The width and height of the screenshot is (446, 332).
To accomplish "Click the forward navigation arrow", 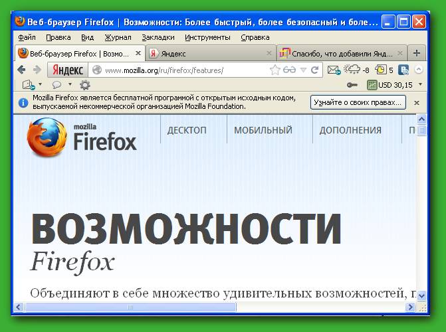I will 37,70.
